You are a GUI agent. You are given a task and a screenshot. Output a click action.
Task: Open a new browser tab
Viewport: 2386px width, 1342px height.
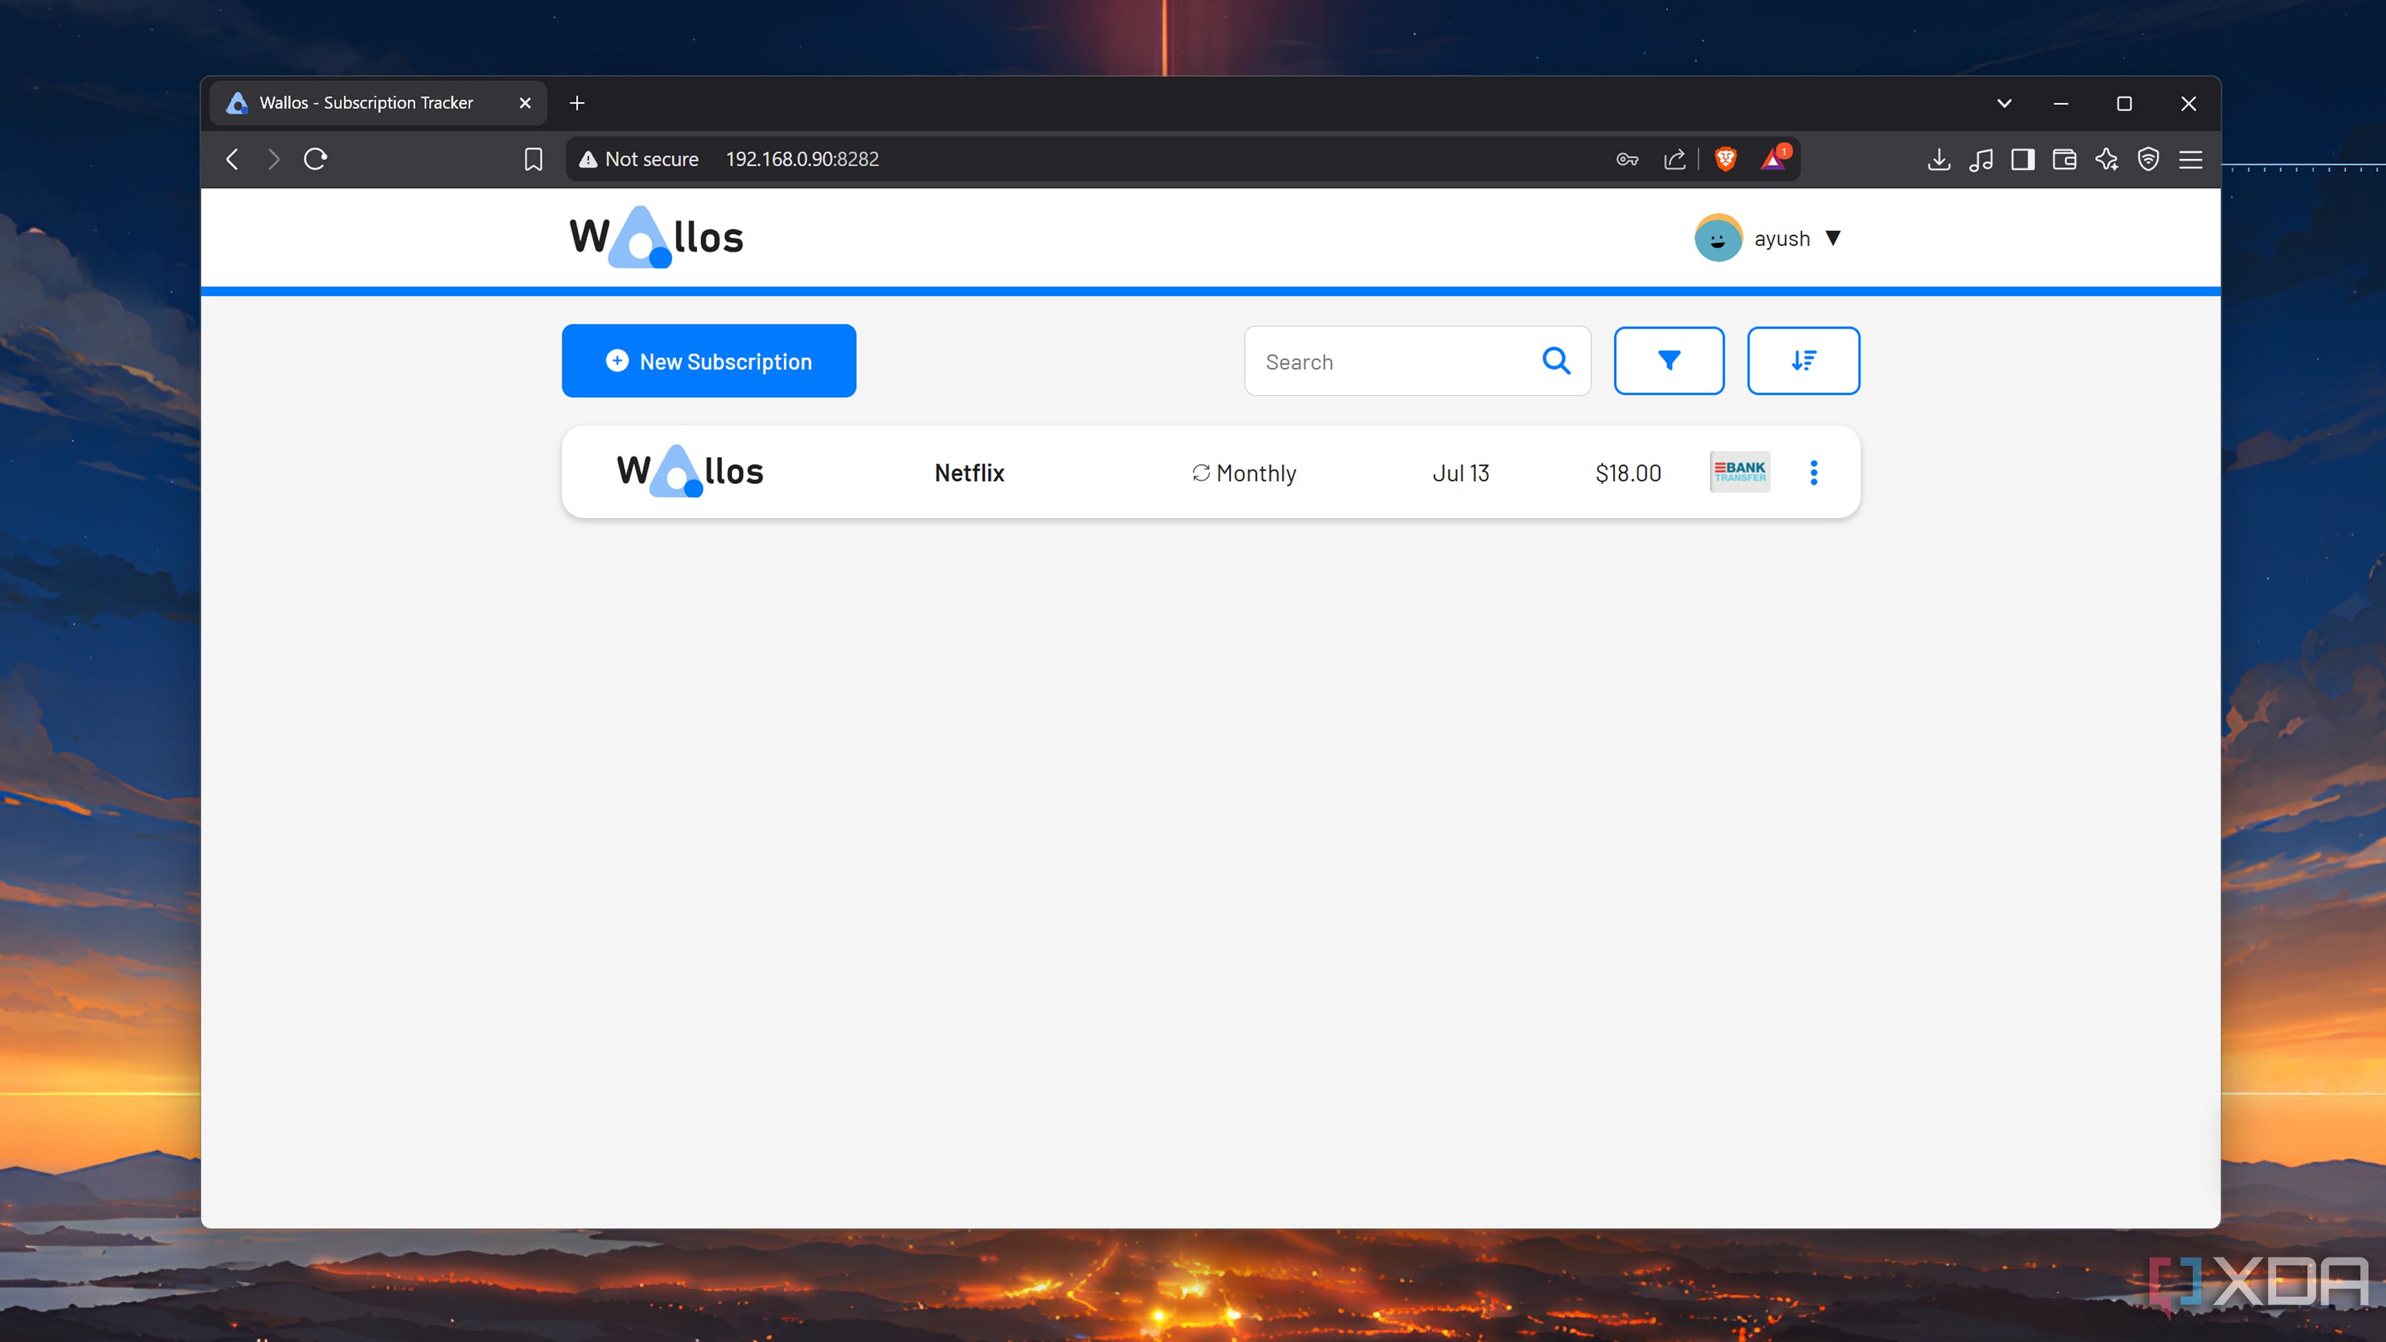[577, 103]
